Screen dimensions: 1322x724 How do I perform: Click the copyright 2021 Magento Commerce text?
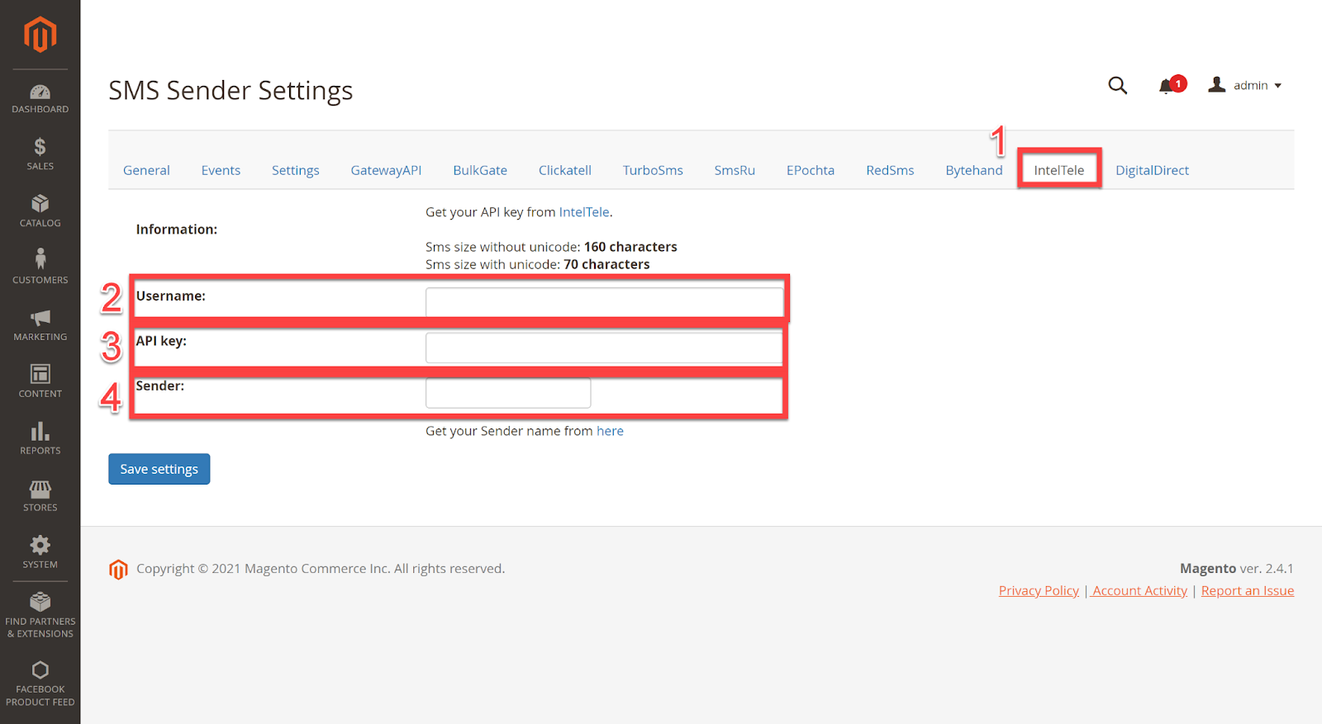[321, 569]
